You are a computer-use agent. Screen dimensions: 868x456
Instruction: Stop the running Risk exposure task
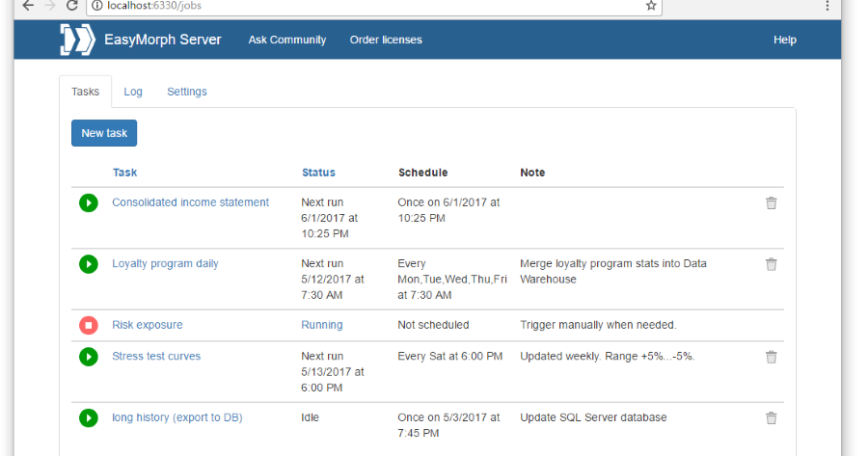(x=89, y=326)
